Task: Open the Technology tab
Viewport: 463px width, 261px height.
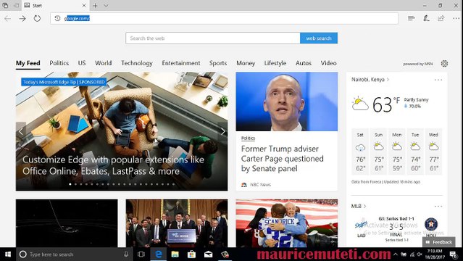Action: coord(137,63)
